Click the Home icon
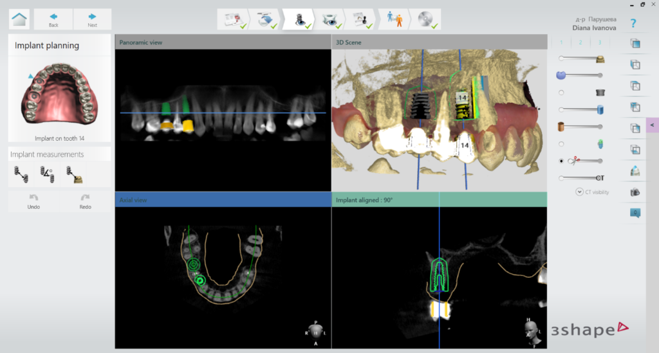The image size is (659, 353). pos(19,19)
